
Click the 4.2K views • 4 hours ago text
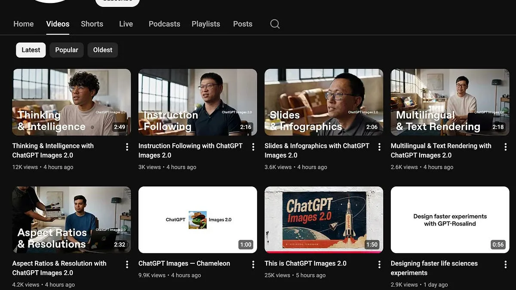tap(43, 284)
